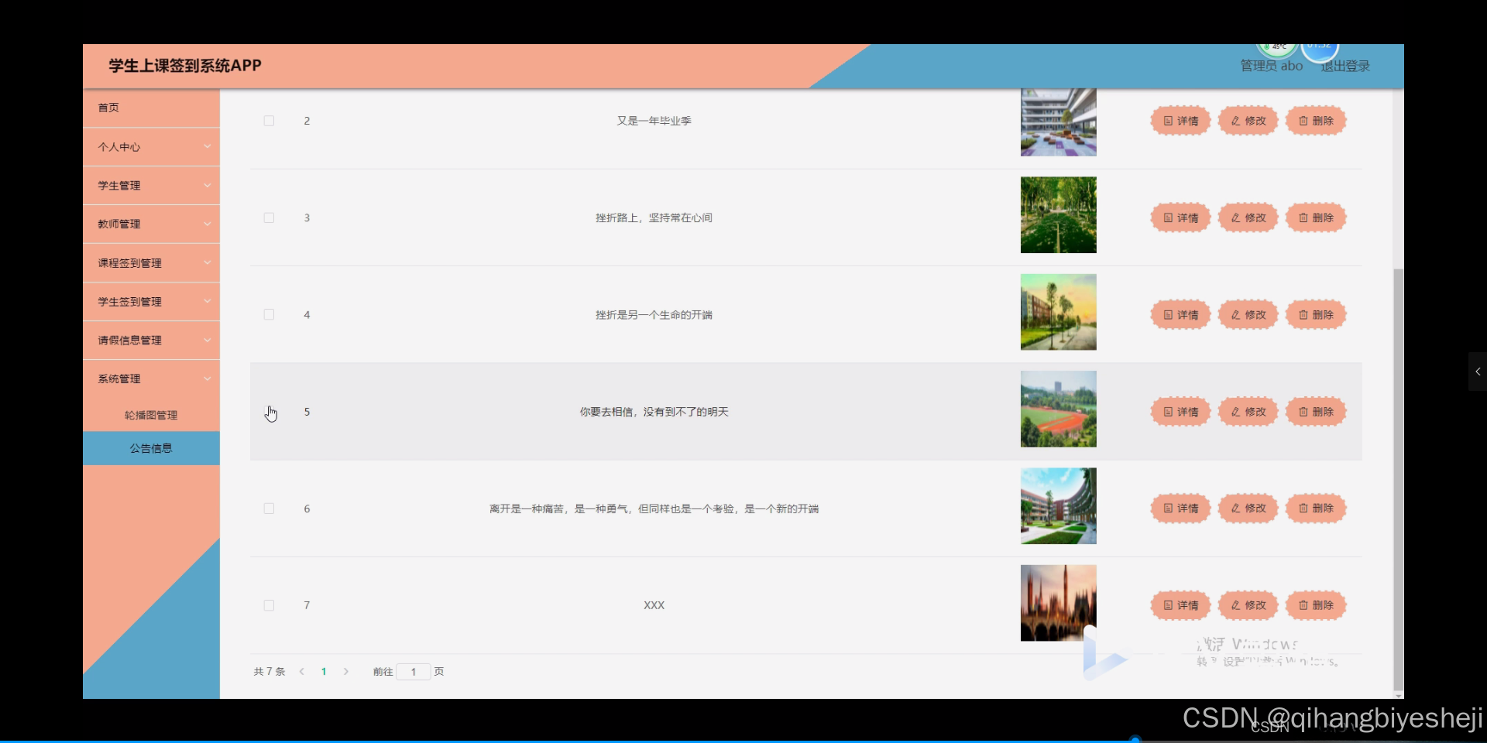Go to next page with the right arrow

click(x=346, y=672)
